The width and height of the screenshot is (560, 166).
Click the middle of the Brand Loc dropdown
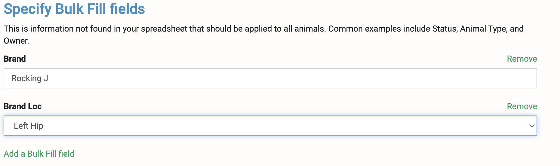coord(270,126)
